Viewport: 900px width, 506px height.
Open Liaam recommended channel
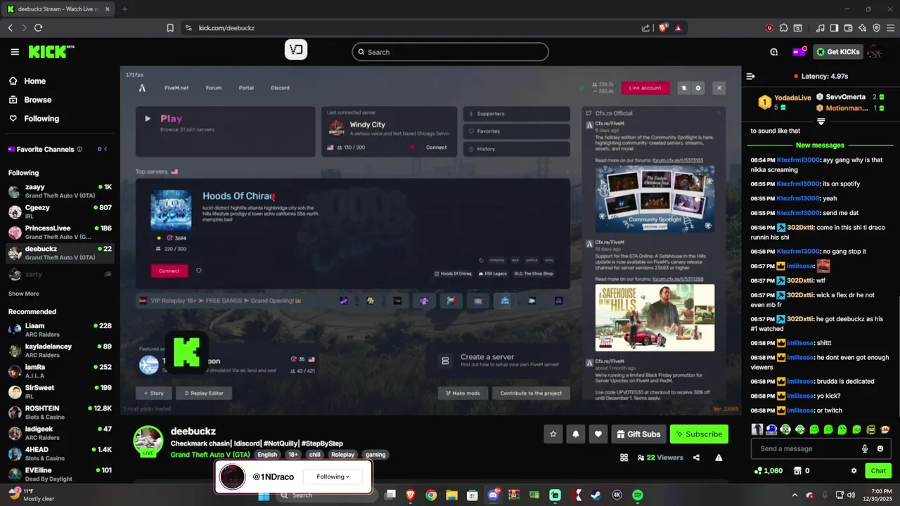coord(60,330)
